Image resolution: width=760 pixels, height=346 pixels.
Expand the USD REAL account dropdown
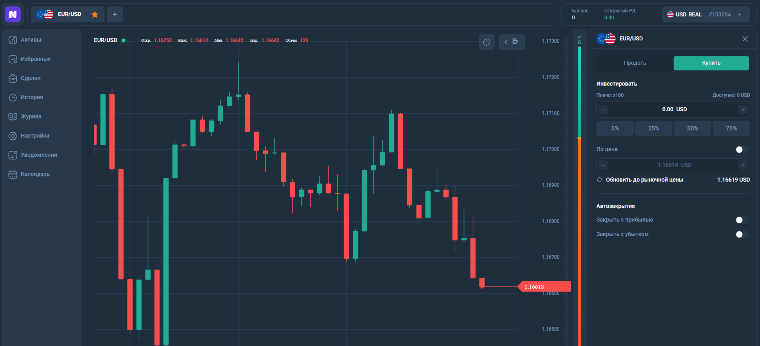pyautogui.click(x=740, y=14)
